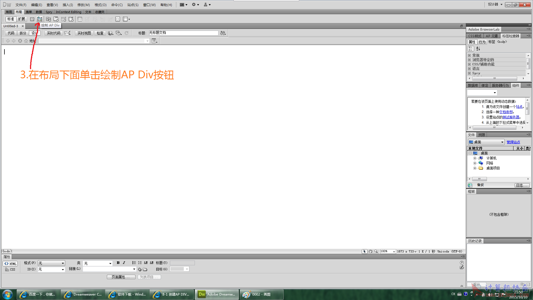The height and width of the screenshot is (300, 533).
Task: Open the 插入(I) menu
Action: click(x=68, y=5)
